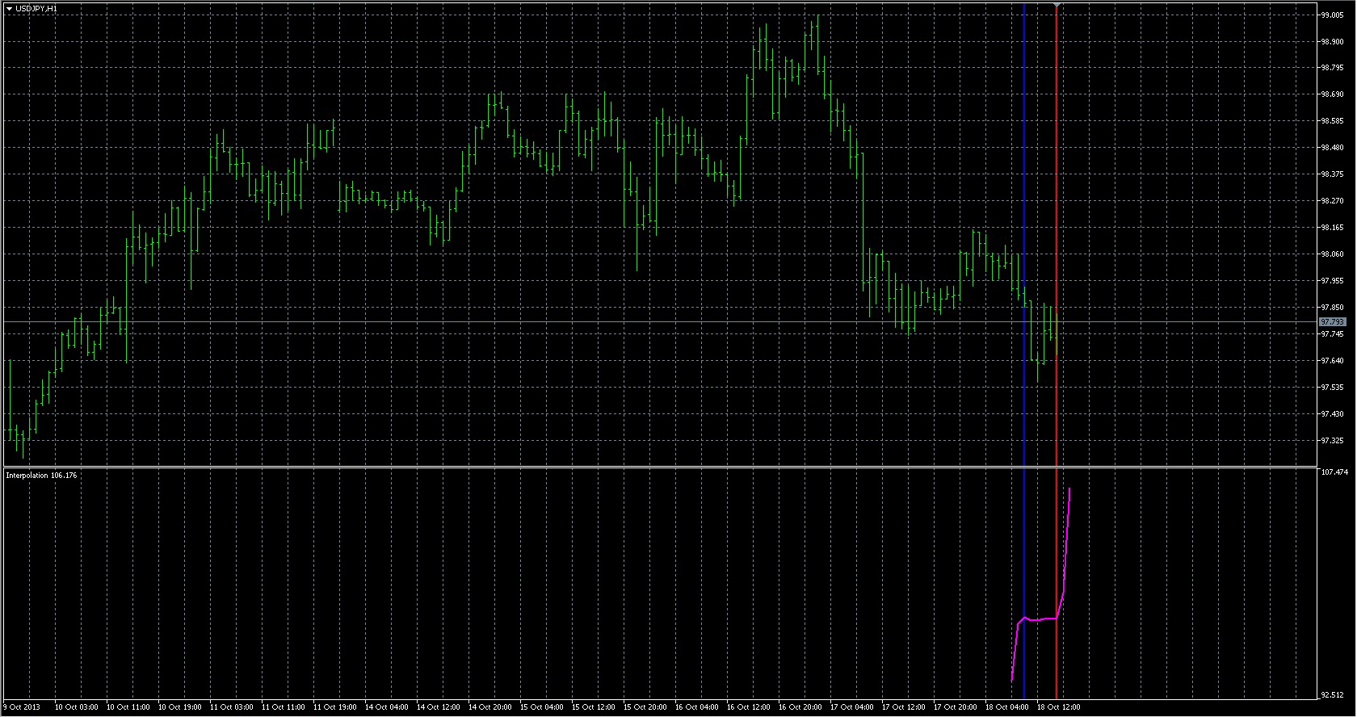The image size is (1357, 717).
Task: Click the 11 Oct 19:00 time label
Action: click(335, 707)
